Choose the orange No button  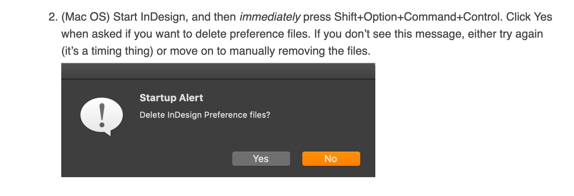point(331,159)
